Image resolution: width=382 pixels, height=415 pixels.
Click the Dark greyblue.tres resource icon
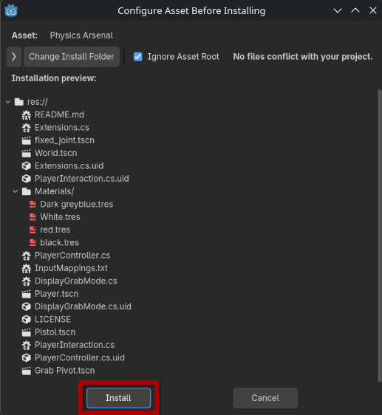click(33, 205)
